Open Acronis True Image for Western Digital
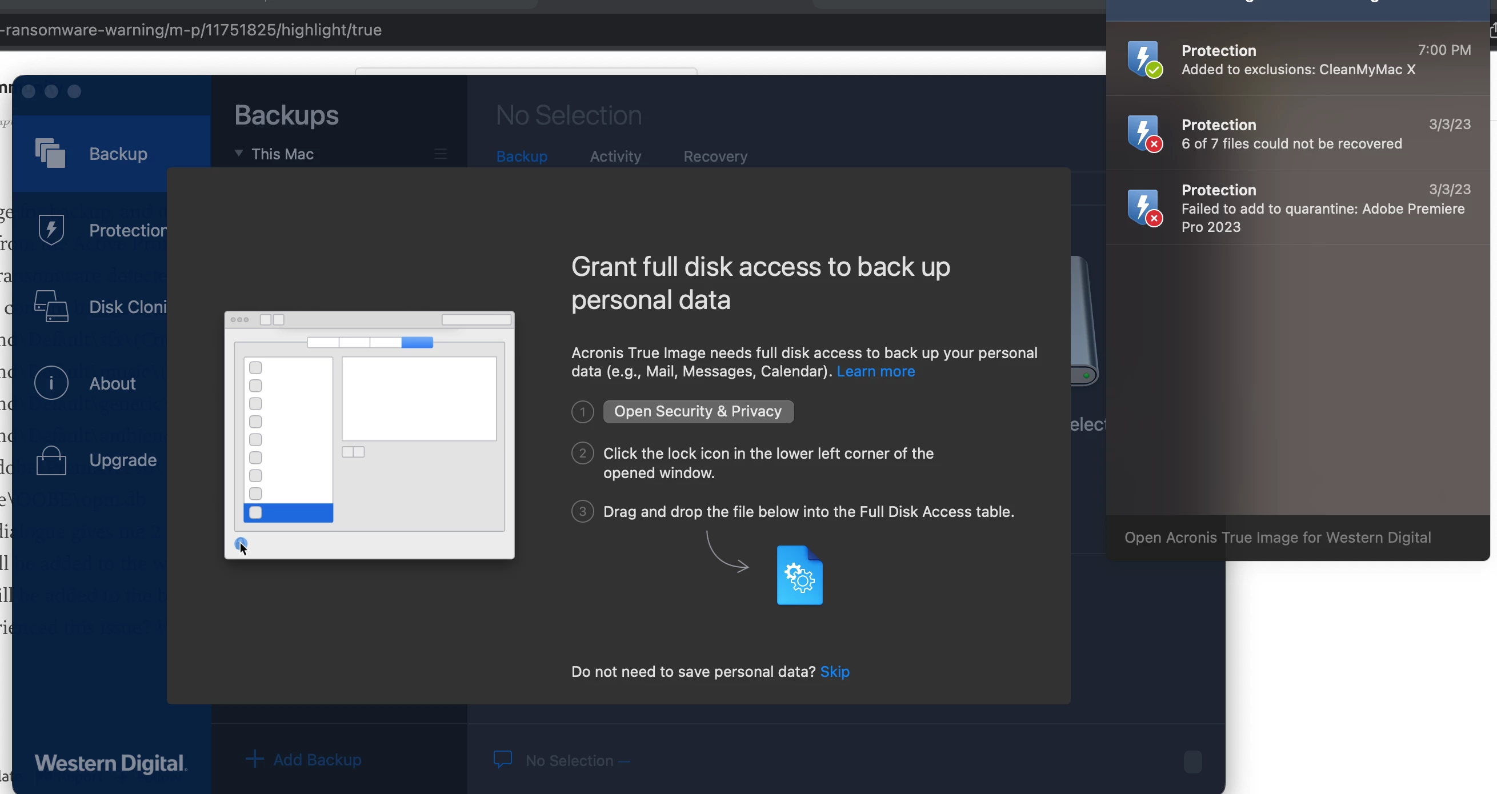Viewport: 1497px width, 794px height. coord(1278,538)
